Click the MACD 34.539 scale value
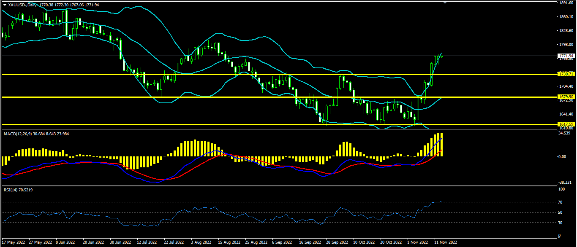This screenshot has width=577, height=247. point(565,133)
